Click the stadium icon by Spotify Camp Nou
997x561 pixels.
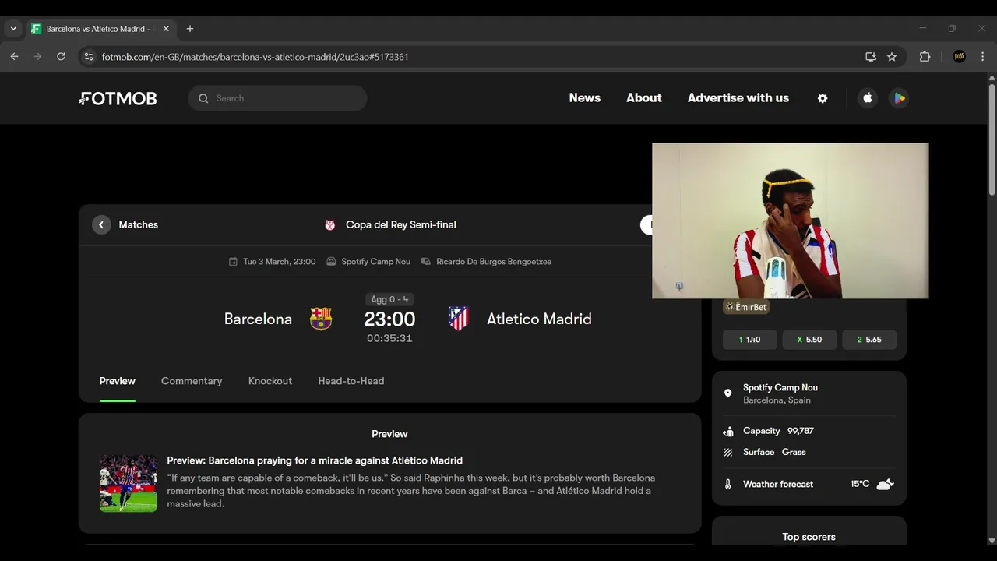[x=331, y=262]
